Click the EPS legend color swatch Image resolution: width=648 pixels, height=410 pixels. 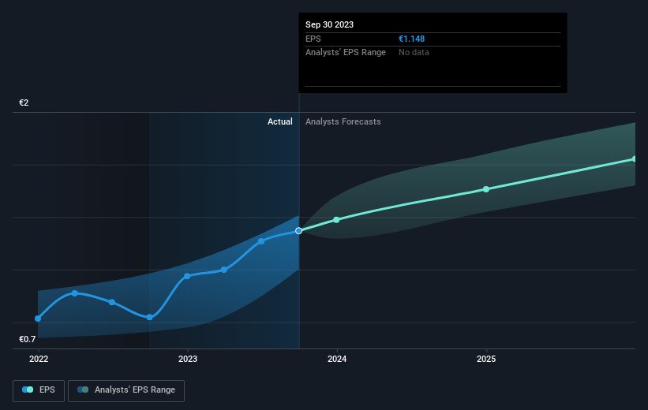pos(28,389)
